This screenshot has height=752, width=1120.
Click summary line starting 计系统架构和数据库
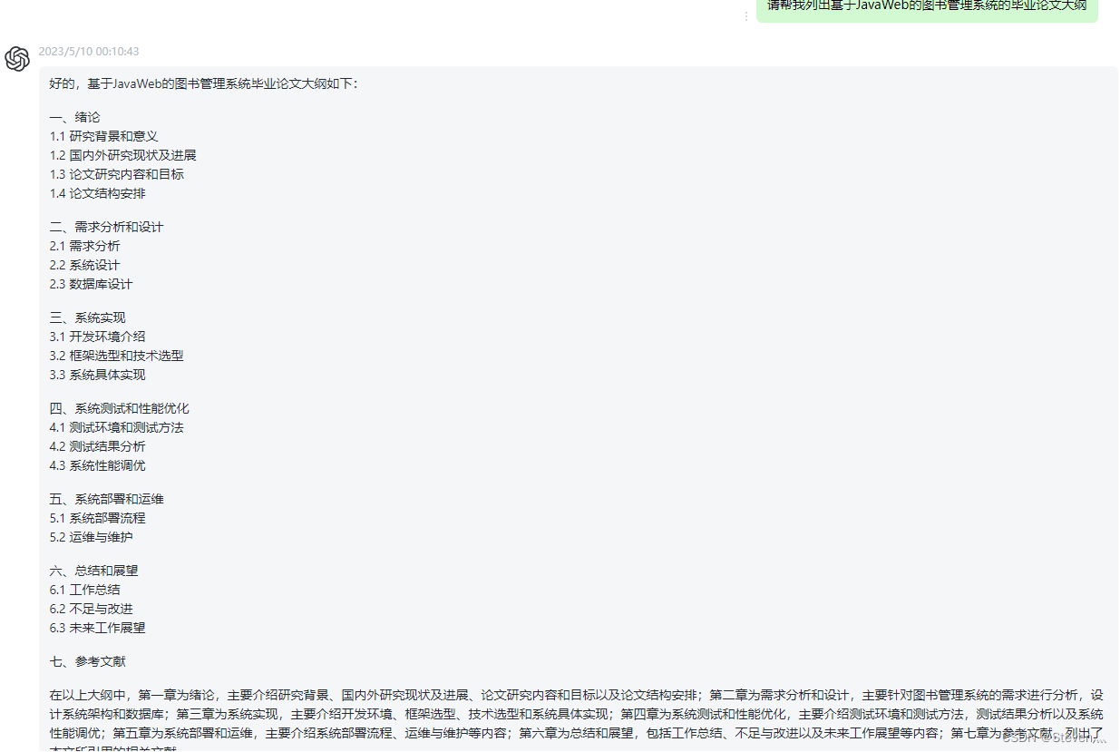[577, 714]
